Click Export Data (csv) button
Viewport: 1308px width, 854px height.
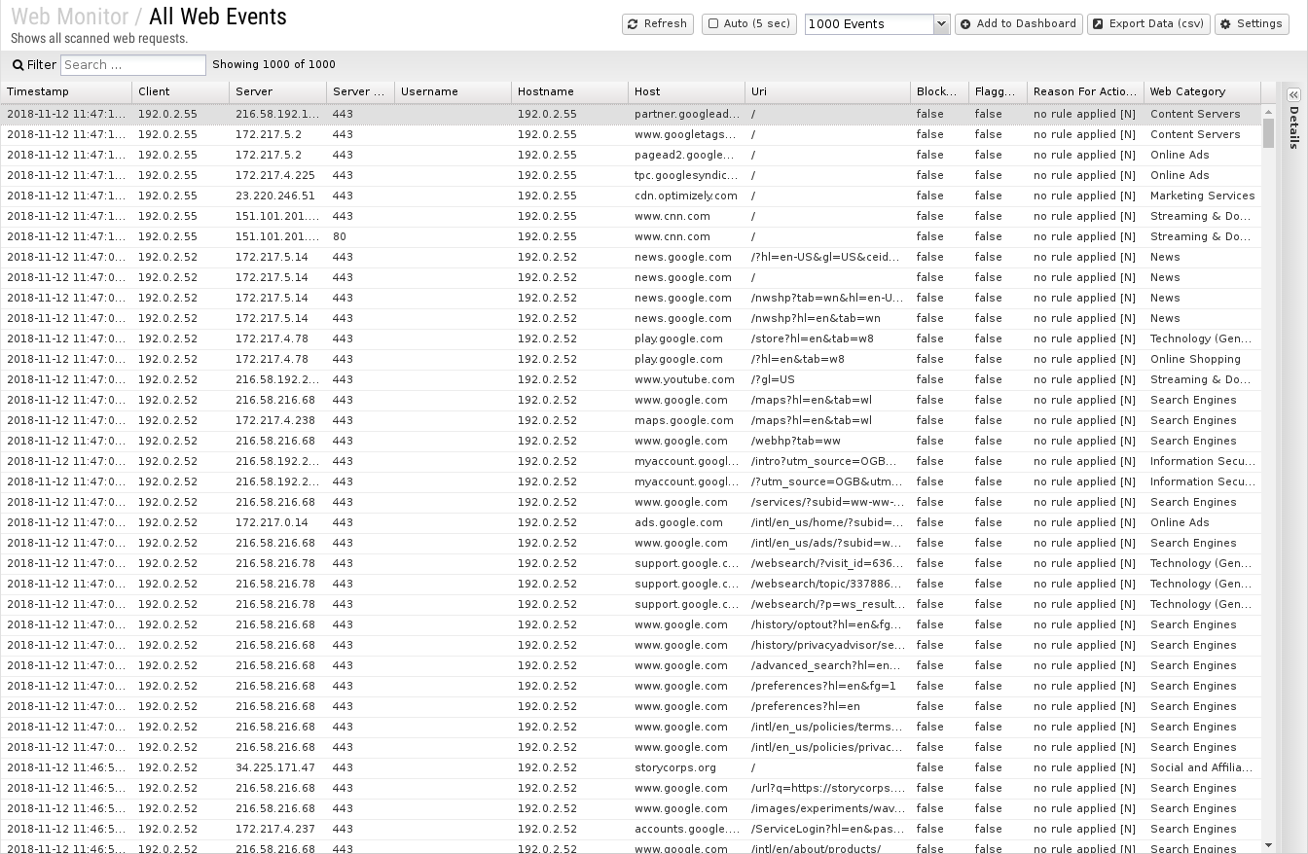click(1148, 24)
